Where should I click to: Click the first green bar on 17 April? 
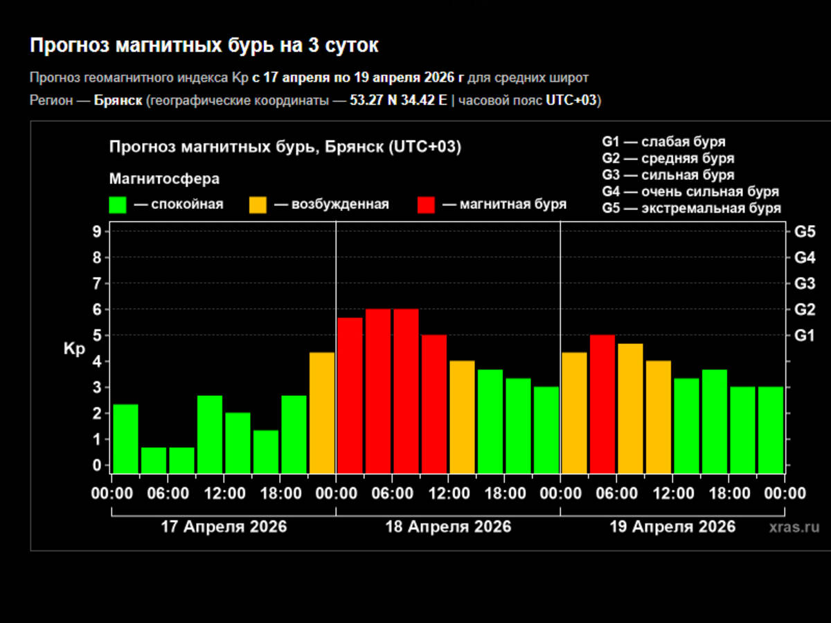point(125,437)
